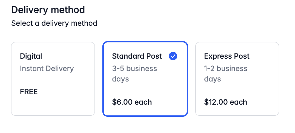Click the FREE price label

click(x=29, y=92)
